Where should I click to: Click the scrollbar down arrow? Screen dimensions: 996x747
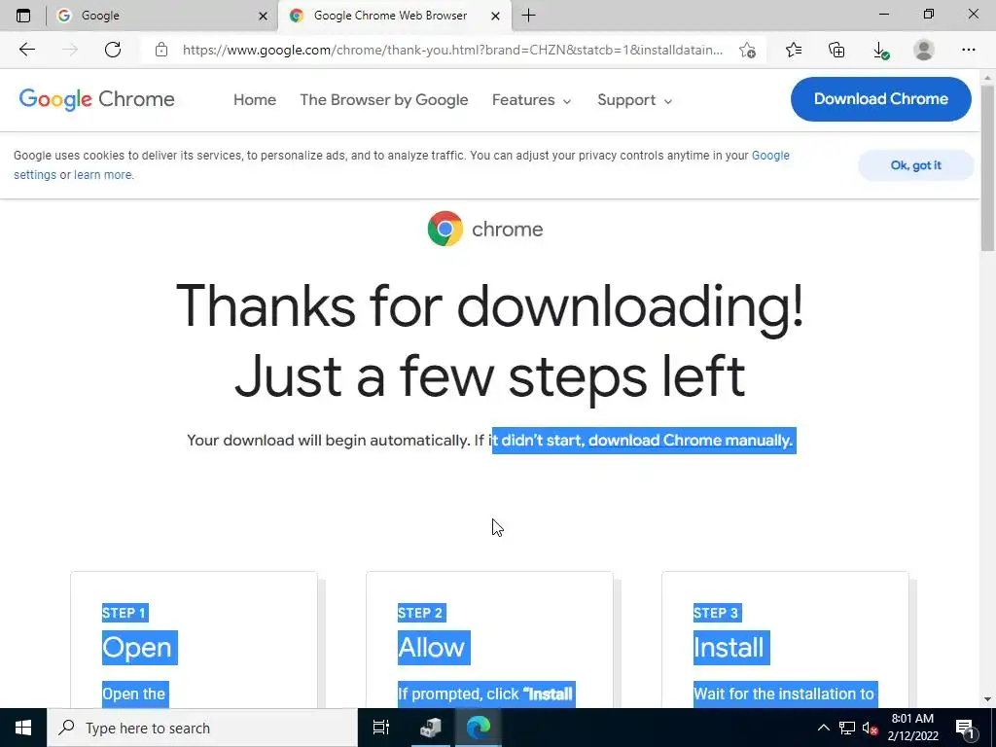[988, 699]
